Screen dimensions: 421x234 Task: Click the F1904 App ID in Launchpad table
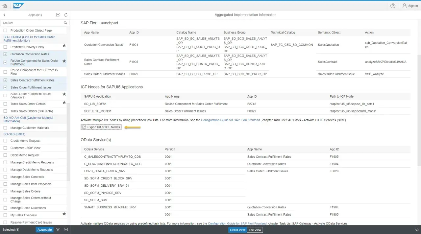134,45
